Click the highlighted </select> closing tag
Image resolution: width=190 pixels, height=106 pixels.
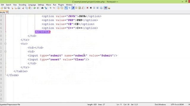(x=42, y=32)
